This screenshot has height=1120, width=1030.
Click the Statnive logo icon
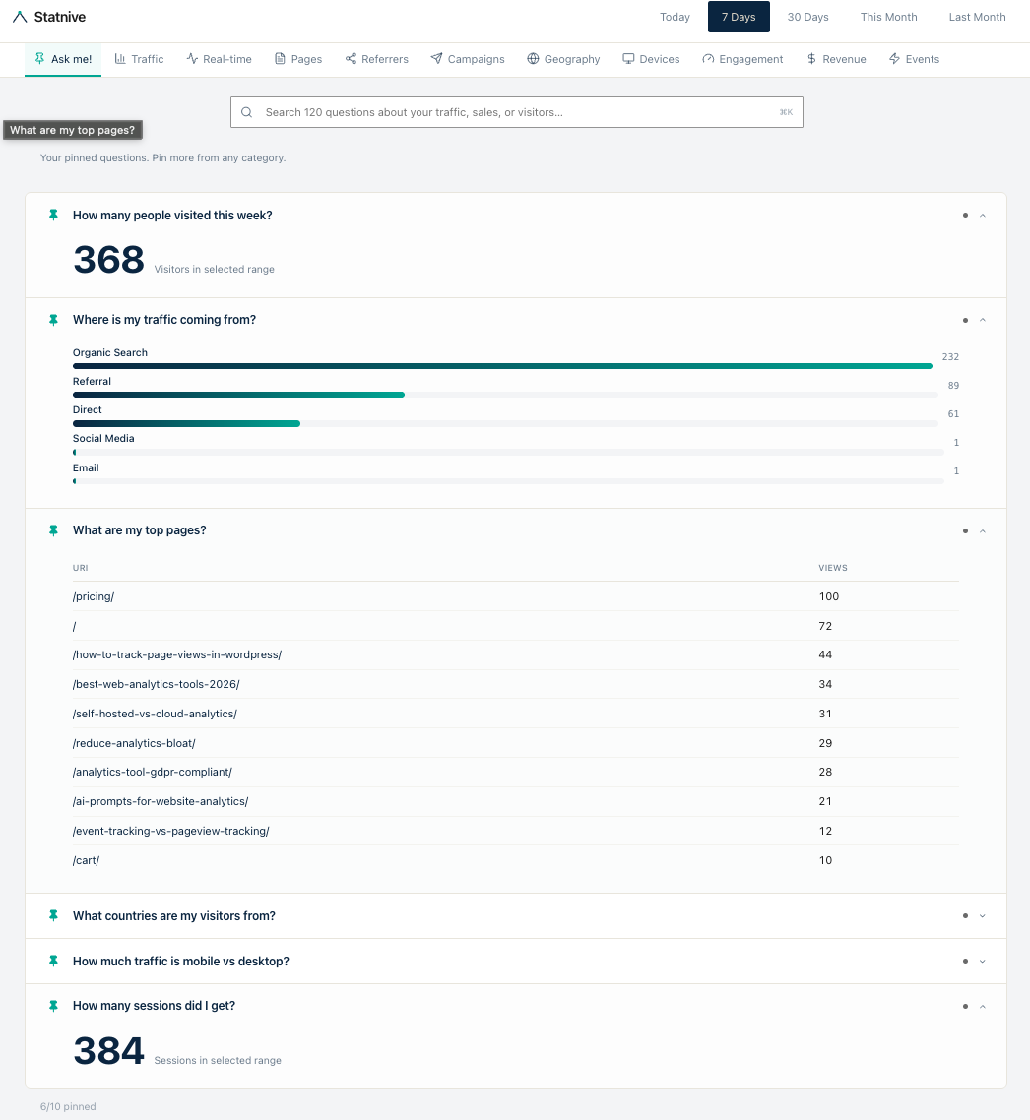pyautogui.click(x=20, y=17)
